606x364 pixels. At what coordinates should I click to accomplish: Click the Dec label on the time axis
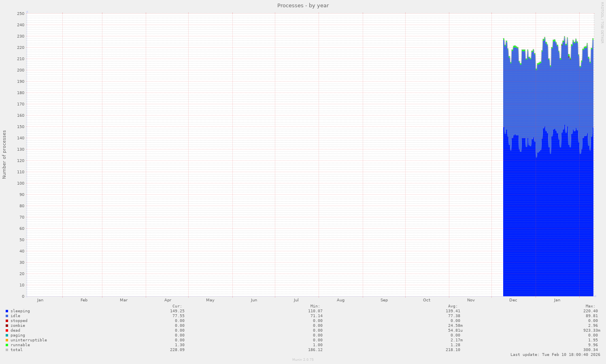pos(513,300)
